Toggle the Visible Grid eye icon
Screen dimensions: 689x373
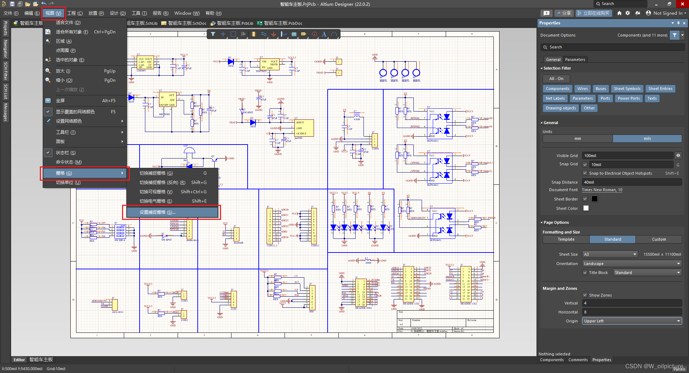(x=678, y=156)
